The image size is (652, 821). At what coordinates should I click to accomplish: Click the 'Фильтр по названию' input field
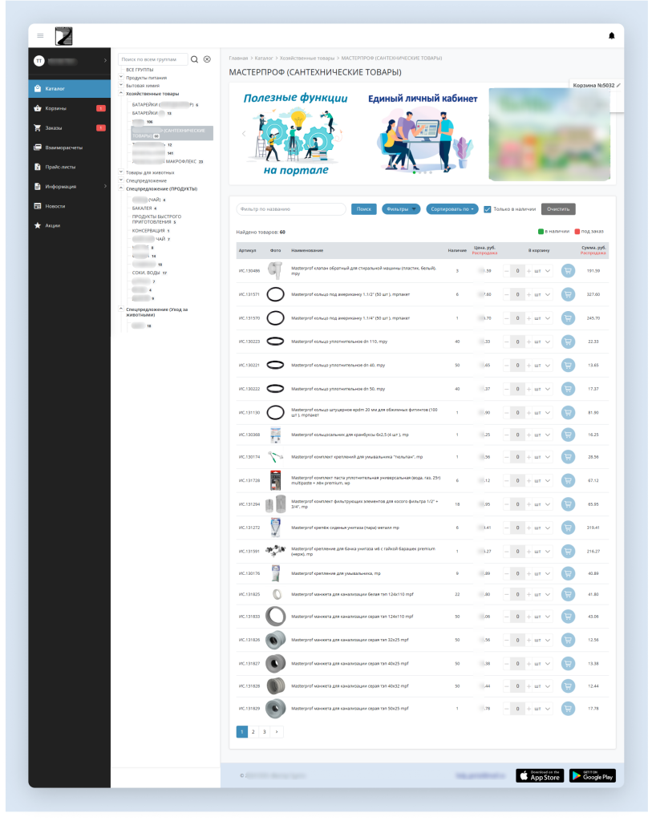point(290,209)
